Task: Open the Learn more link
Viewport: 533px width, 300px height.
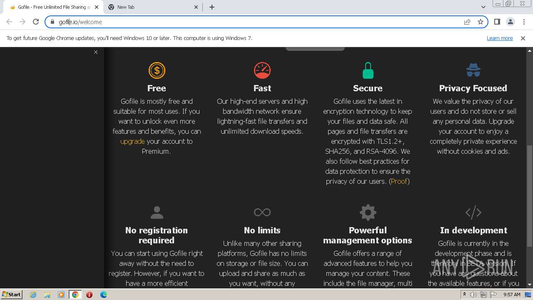Action: pos(500,38)
